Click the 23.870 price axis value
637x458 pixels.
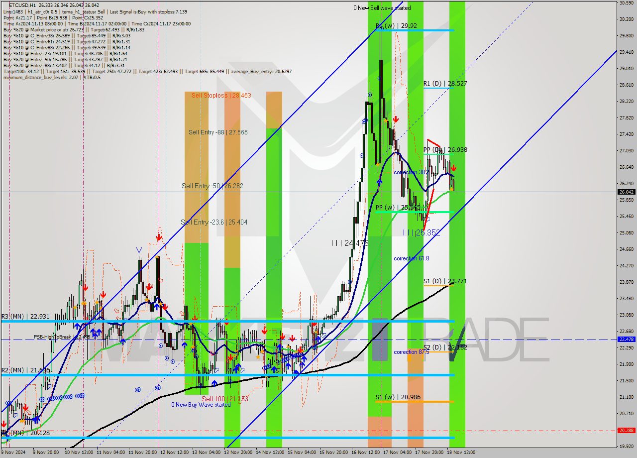[626, 282]
